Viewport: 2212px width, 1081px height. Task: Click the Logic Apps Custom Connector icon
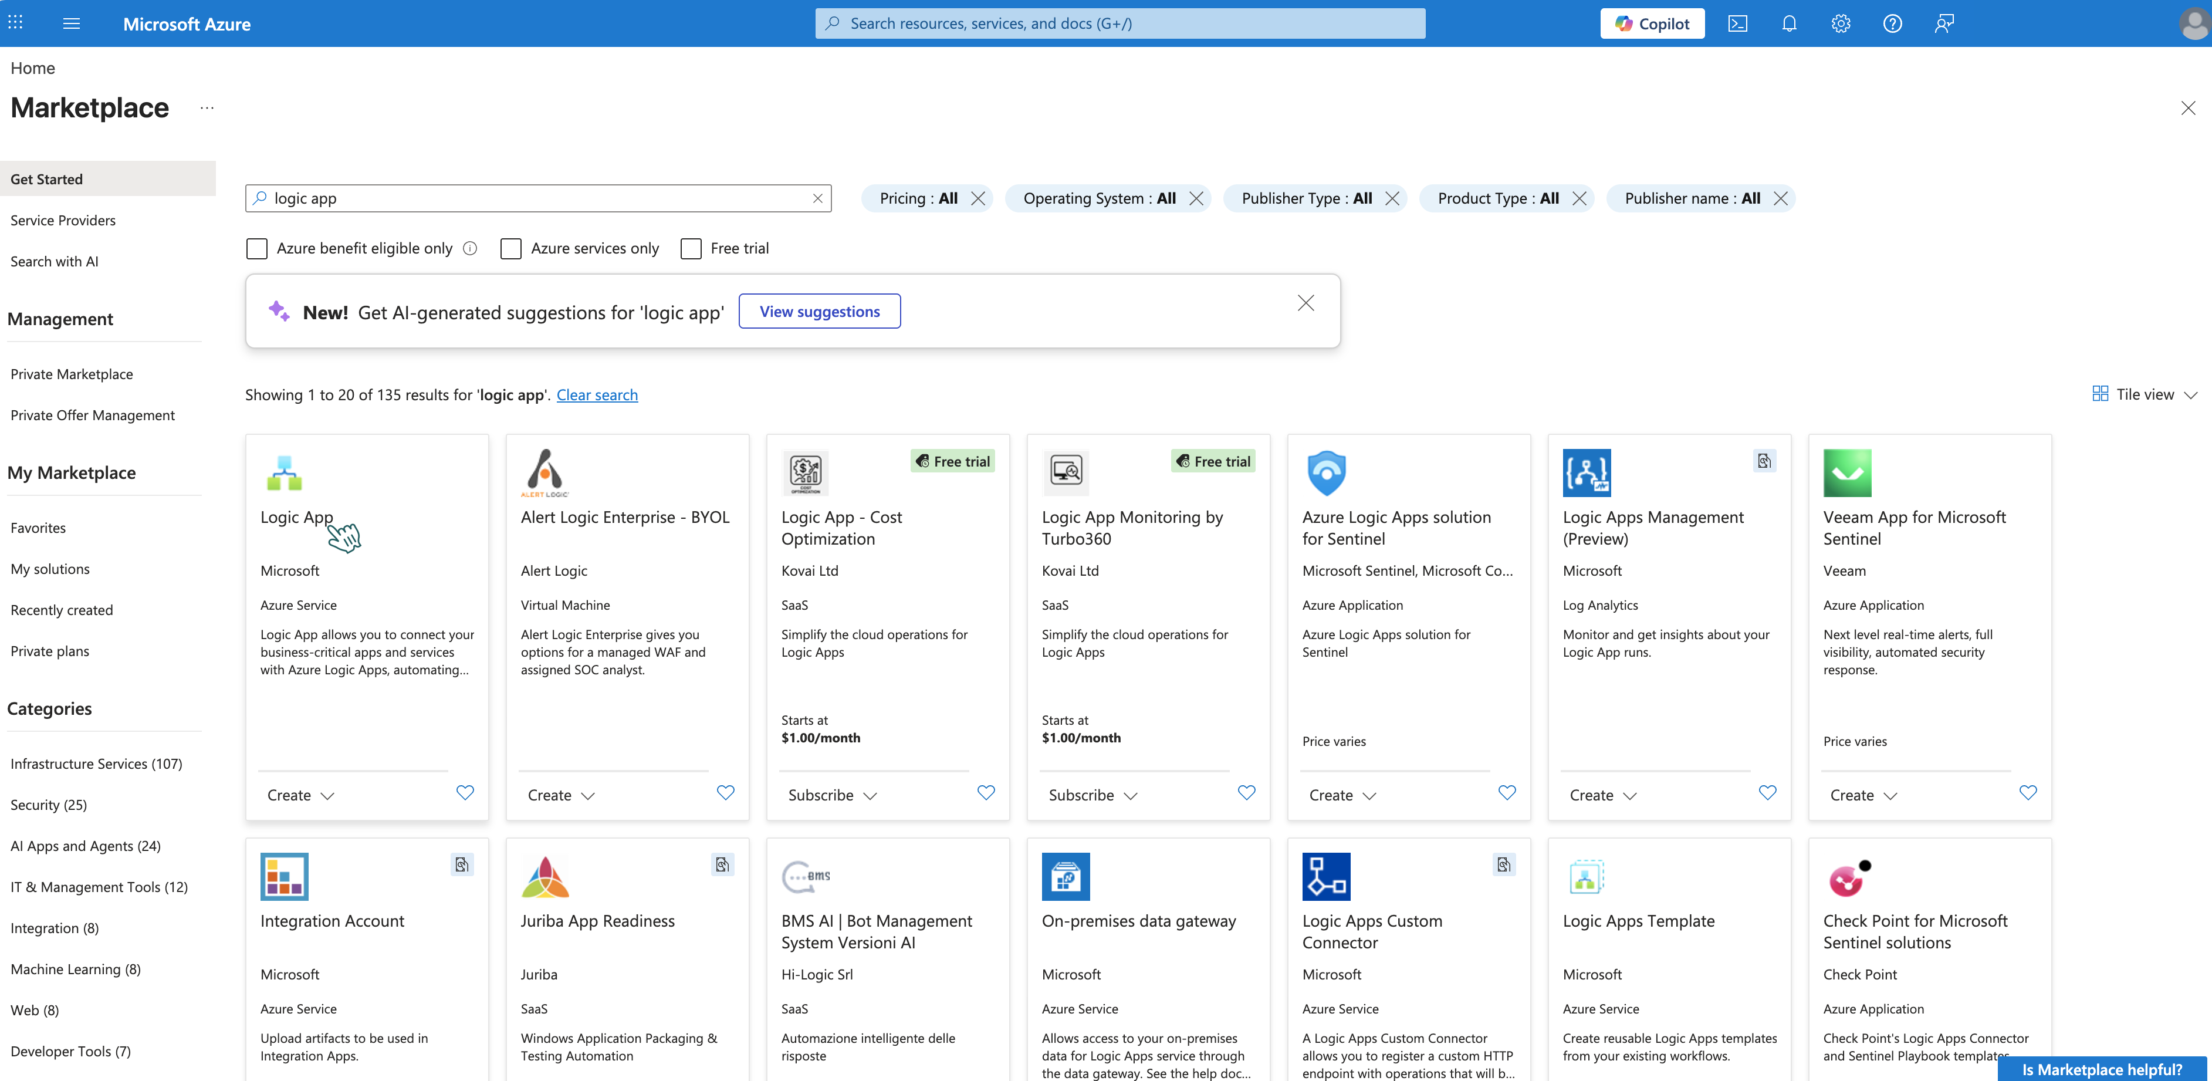(1326, 876)
